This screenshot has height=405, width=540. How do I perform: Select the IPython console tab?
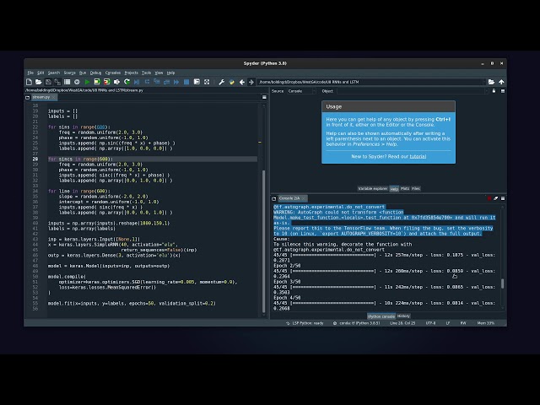(x=381, y=316)
